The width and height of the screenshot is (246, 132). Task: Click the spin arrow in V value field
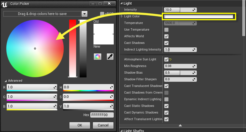click(x=111, y=106)
